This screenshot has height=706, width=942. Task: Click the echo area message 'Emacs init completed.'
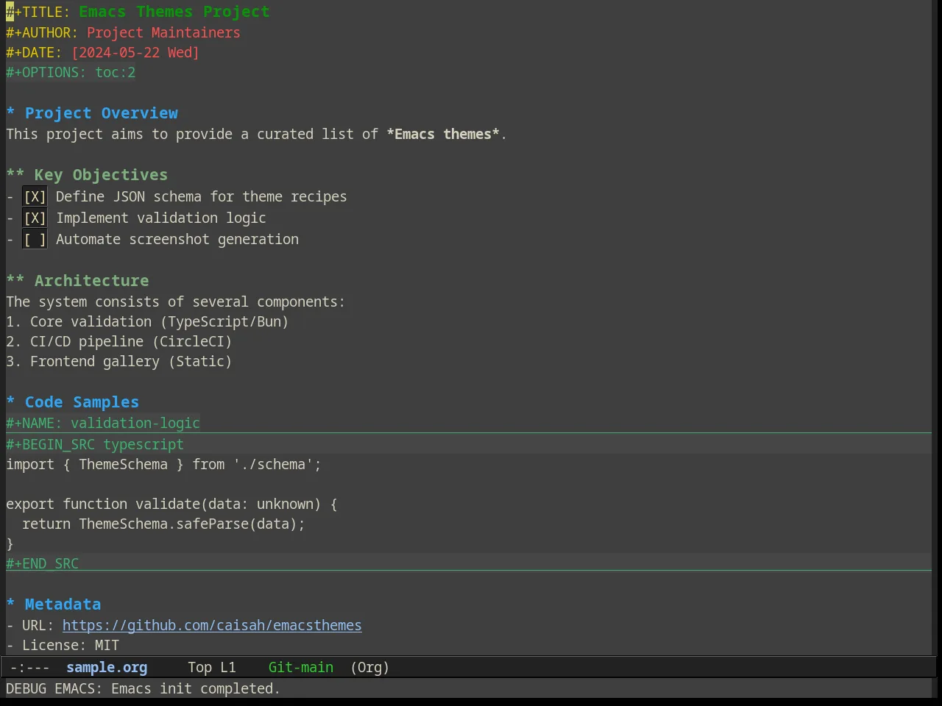tap(196, 688)
